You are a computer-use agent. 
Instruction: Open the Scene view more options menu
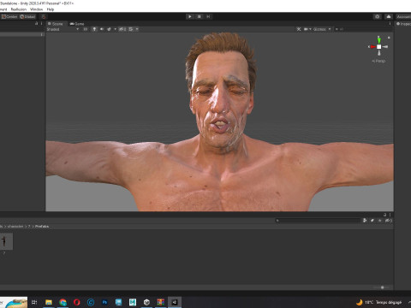click(x=390, y=24)
